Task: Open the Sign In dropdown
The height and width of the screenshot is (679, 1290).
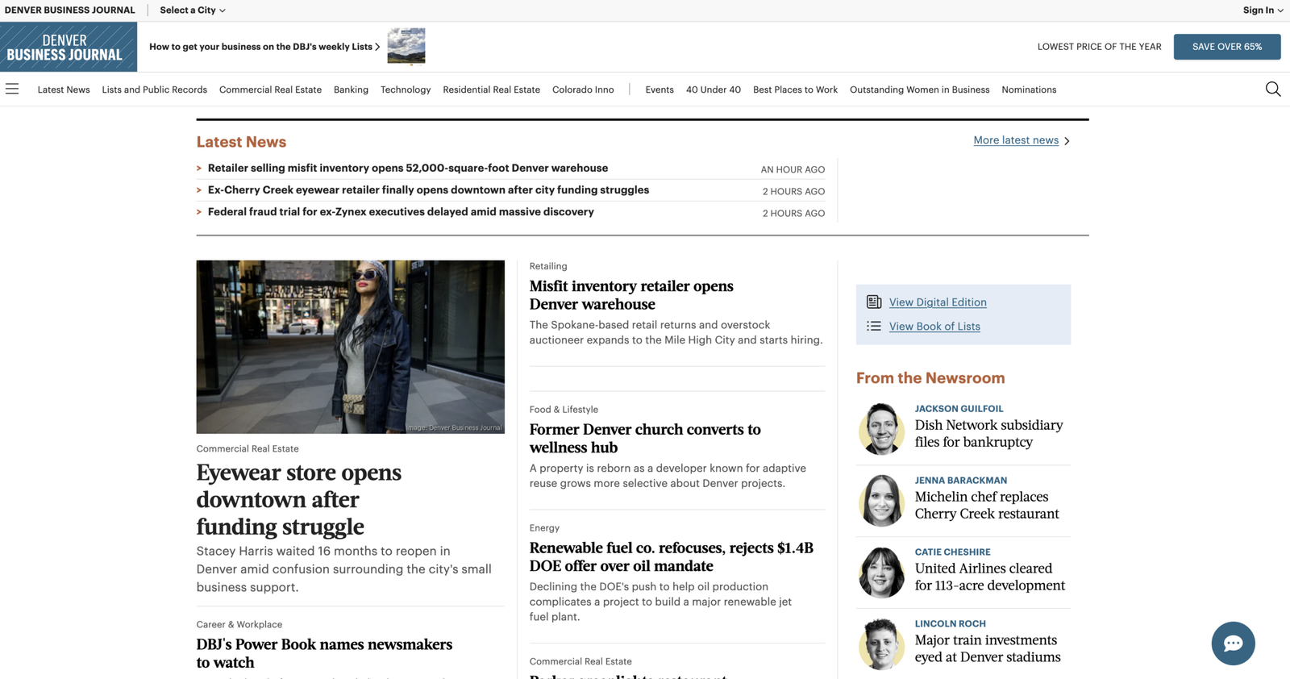Action: tap(1263, 10)
